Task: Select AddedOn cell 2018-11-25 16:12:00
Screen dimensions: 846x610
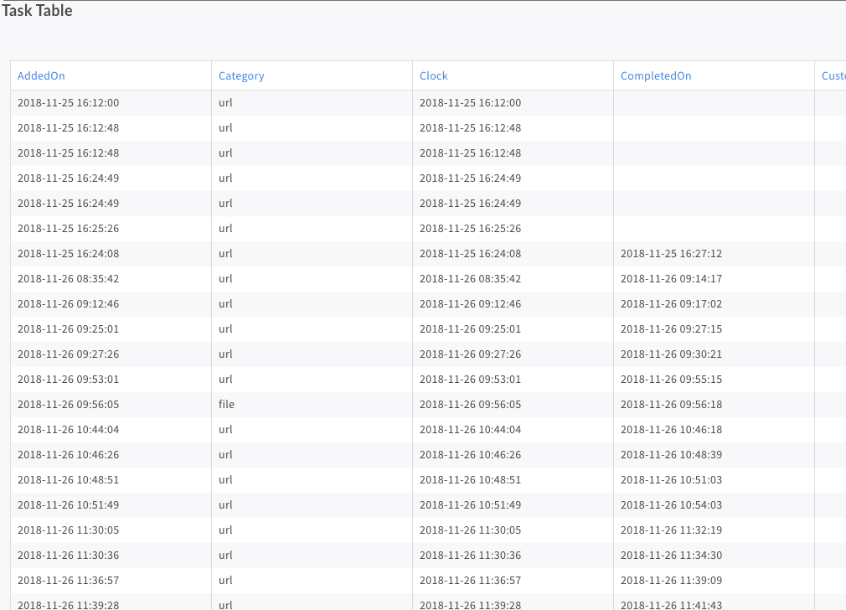Action: coord(68,103)
